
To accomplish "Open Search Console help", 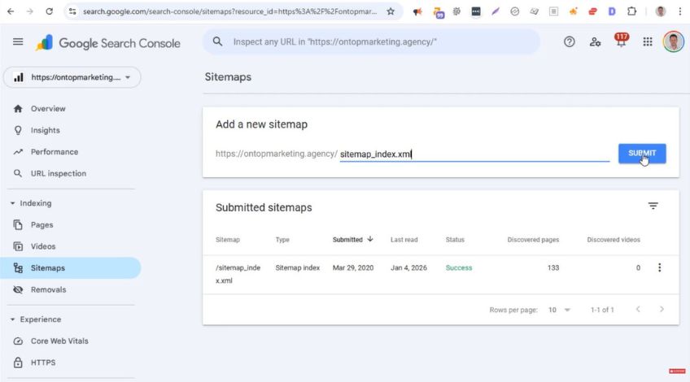I will [569, 41].
